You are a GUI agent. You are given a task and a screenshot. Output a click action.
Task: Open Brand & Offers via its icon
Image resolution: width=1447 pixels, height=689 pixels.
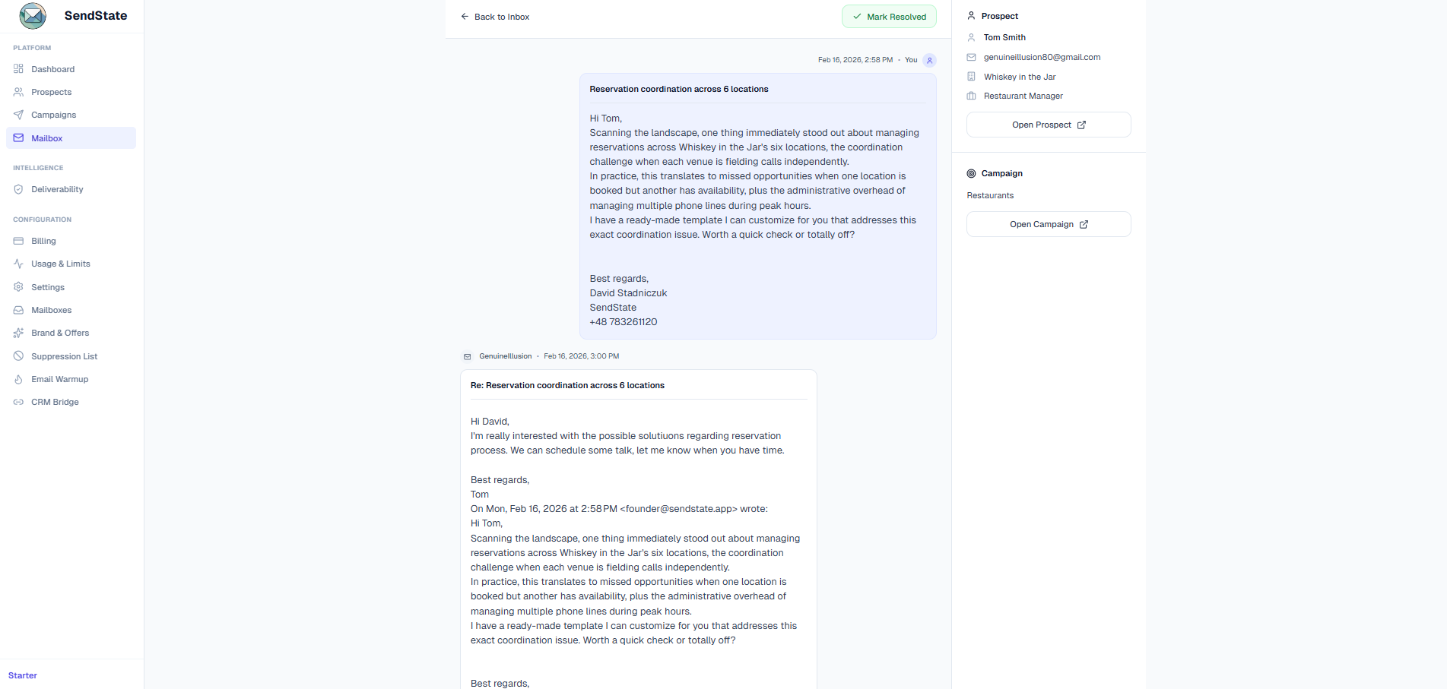point(18,333)
